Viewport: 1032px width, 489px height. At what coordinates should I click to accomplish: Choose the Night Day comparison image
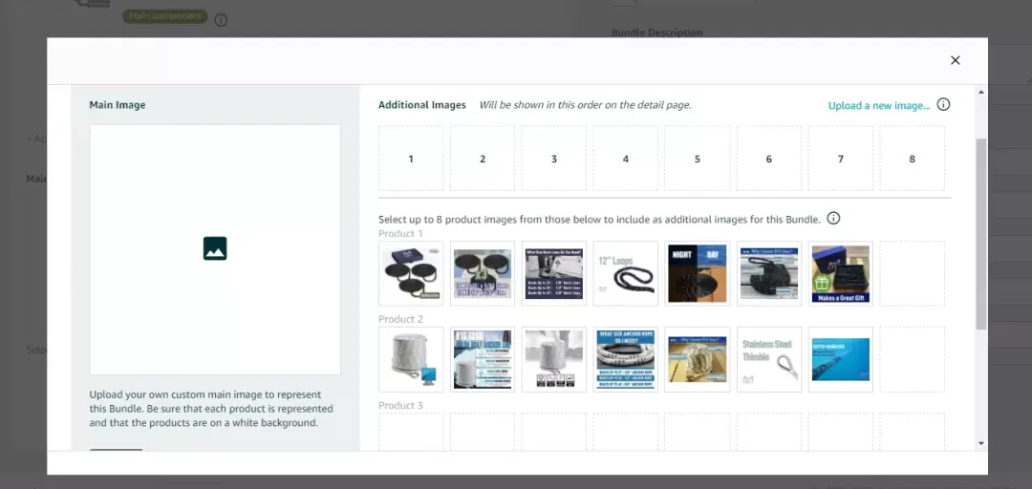pos(697,274)
